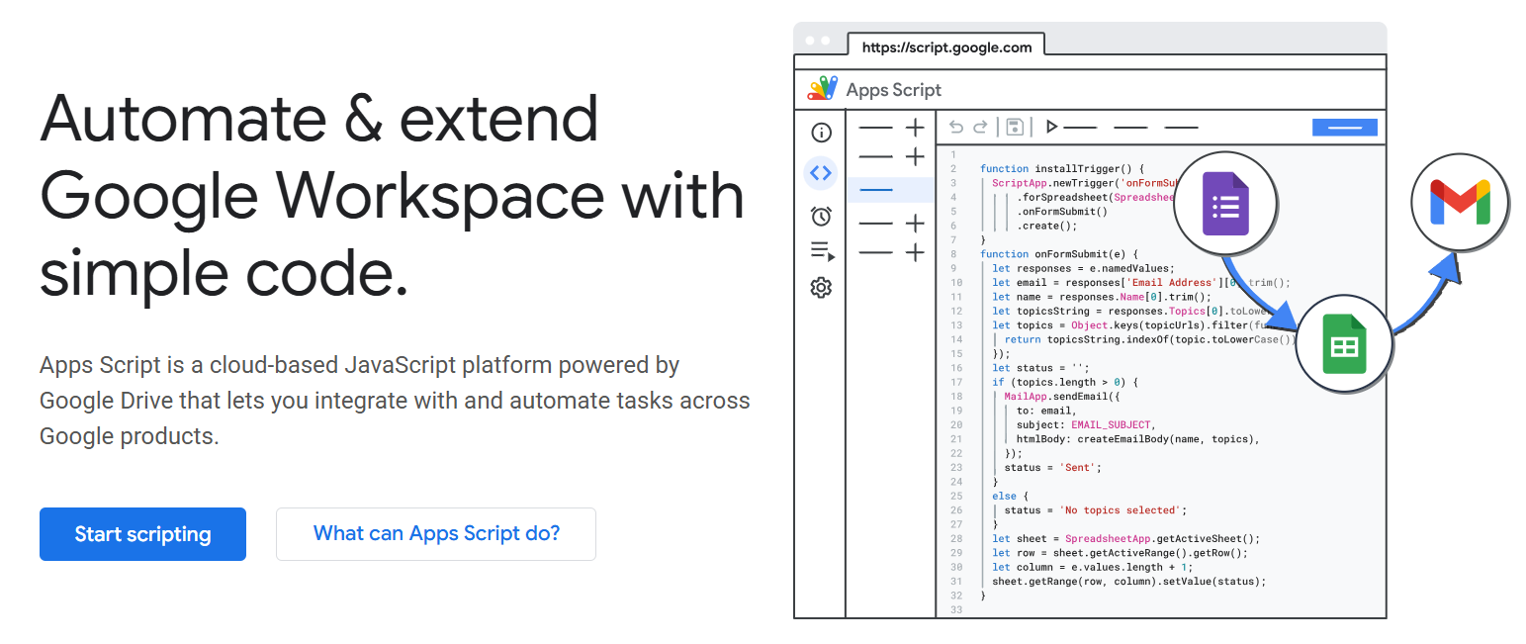Click the blue Deploy button
Image resolution: width=1526 pixels, height=644 pixels.
pos(1345,127)
